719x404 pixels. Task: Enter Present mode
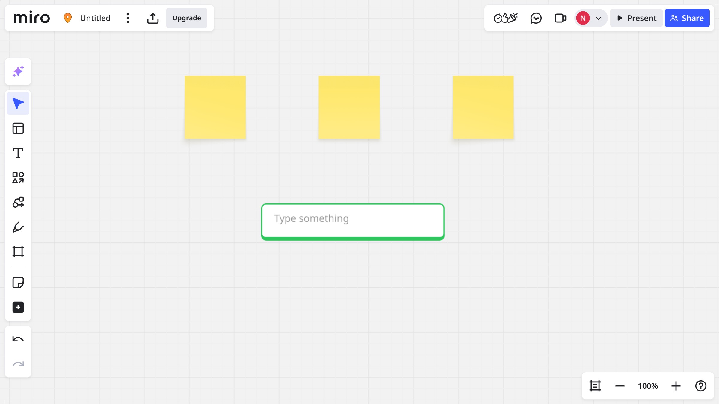636,18
